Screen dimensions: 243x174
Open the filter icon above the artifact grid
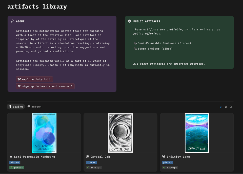click(x=220, y=107)
